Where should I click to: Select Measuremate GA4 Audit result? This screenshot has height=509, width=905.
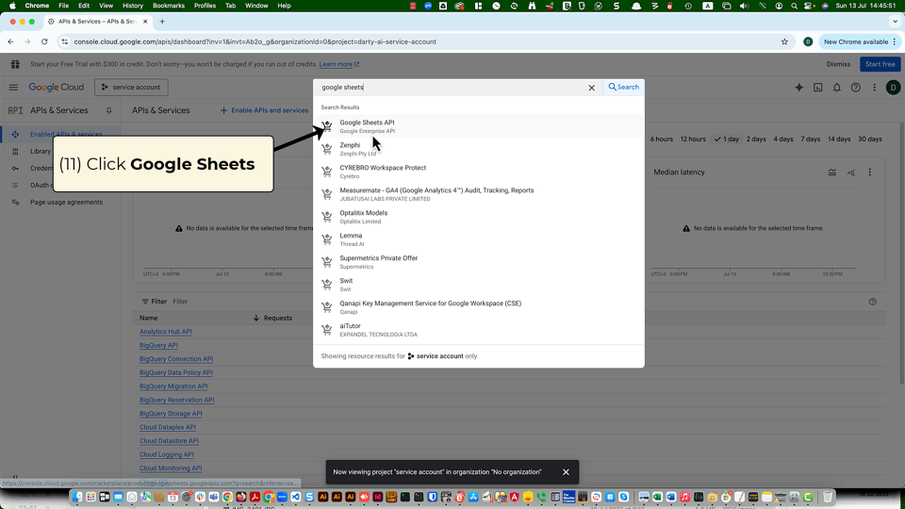[x=479, y=194]
